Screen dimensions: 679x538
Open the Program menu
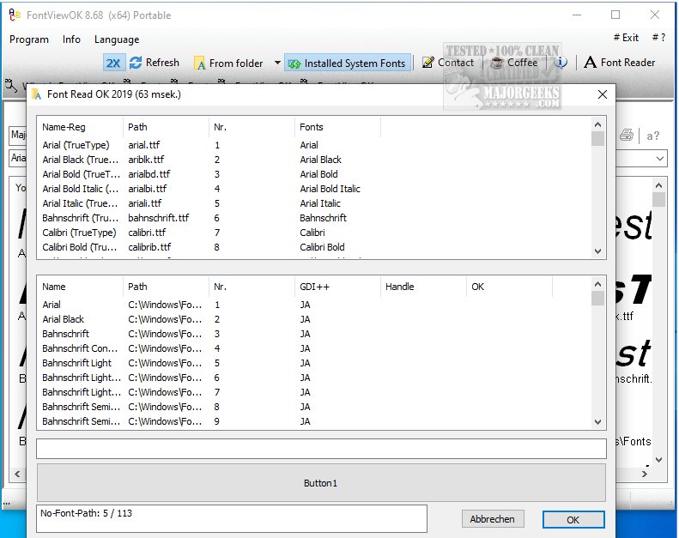click(29, 39)
